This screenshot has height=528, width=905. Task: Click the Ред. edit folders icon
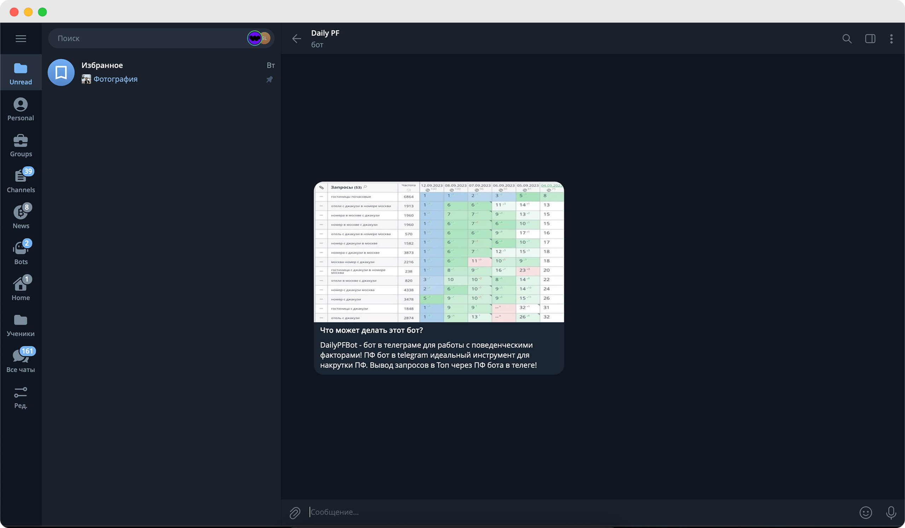[21, 397]
